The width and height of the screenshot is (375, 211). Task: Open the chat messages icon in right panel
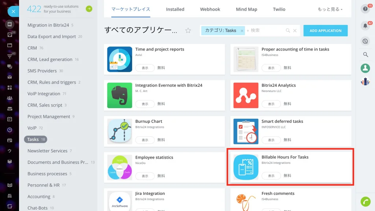365,41
